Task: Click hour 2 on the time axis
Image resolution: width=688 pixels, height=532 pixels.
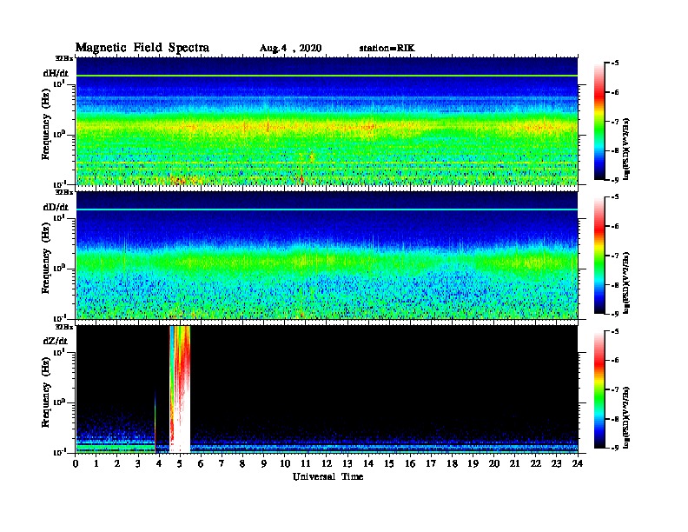Action: coord(117,463)
